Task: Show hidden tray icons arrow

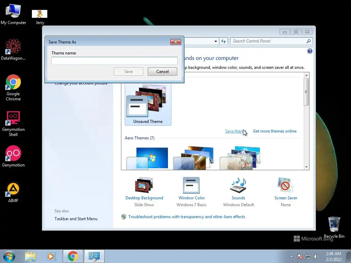Action: [291, 256]
